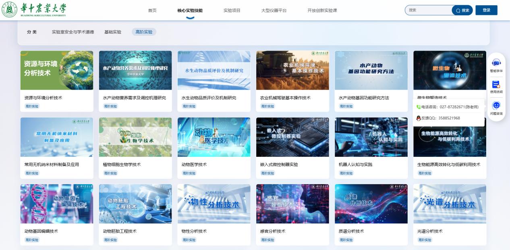
Task: Click the 使用说明 document icon
Action: tap(496, 84)
